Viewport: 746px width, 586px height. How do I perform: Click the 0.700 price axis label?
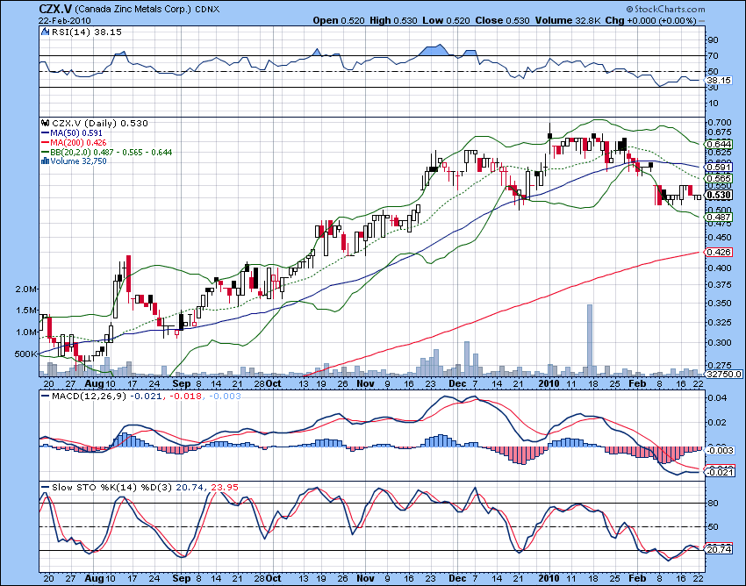(720, 123)
